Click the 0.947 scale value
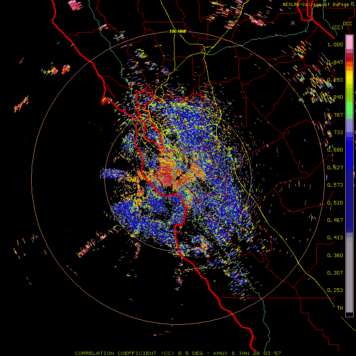The image size is (356, 356). (335, 62)
